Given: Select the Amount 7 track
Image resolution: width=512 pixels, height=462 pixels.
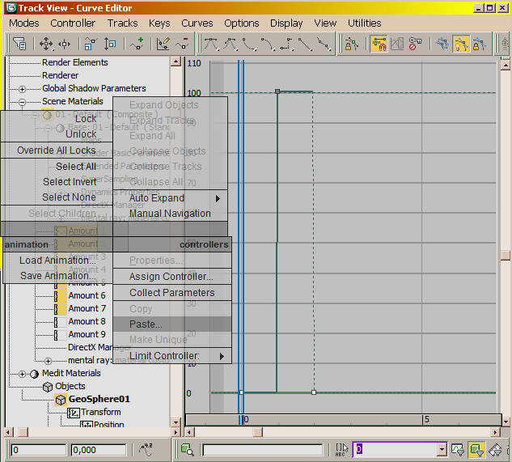Looking at the screenshot, I should (x=87, y=309).
